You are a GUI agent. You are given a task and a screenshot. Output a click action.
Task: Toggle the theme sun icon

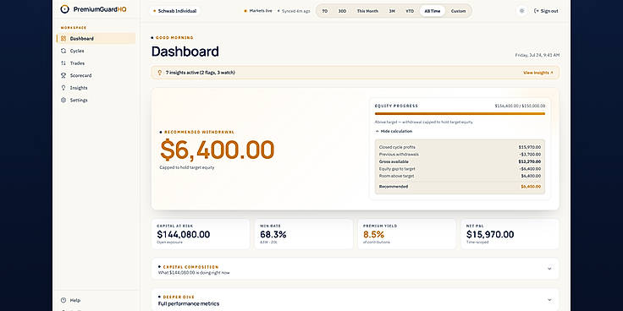tap(521, 11)
